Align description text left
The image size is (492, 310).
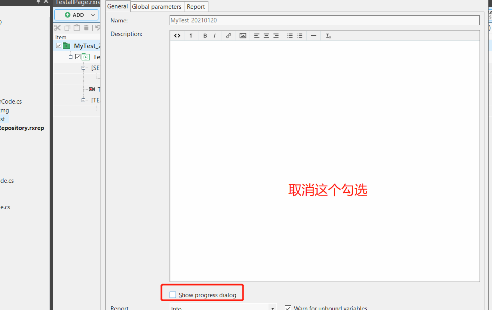point(257,36)
